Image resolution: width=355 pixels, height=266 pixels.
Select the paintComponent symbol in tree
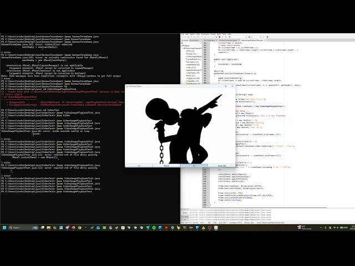pos(194,70)
